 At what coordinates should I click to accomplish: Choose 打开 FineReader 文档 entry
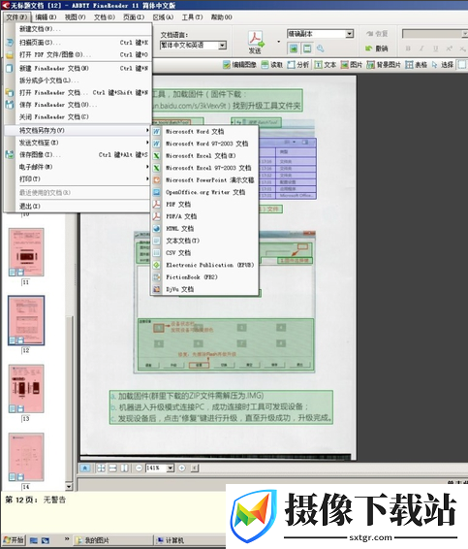click(x=78, y=93)
